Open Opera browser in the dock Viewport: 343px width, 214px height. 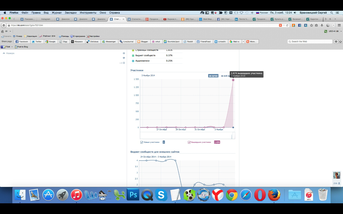260,195
